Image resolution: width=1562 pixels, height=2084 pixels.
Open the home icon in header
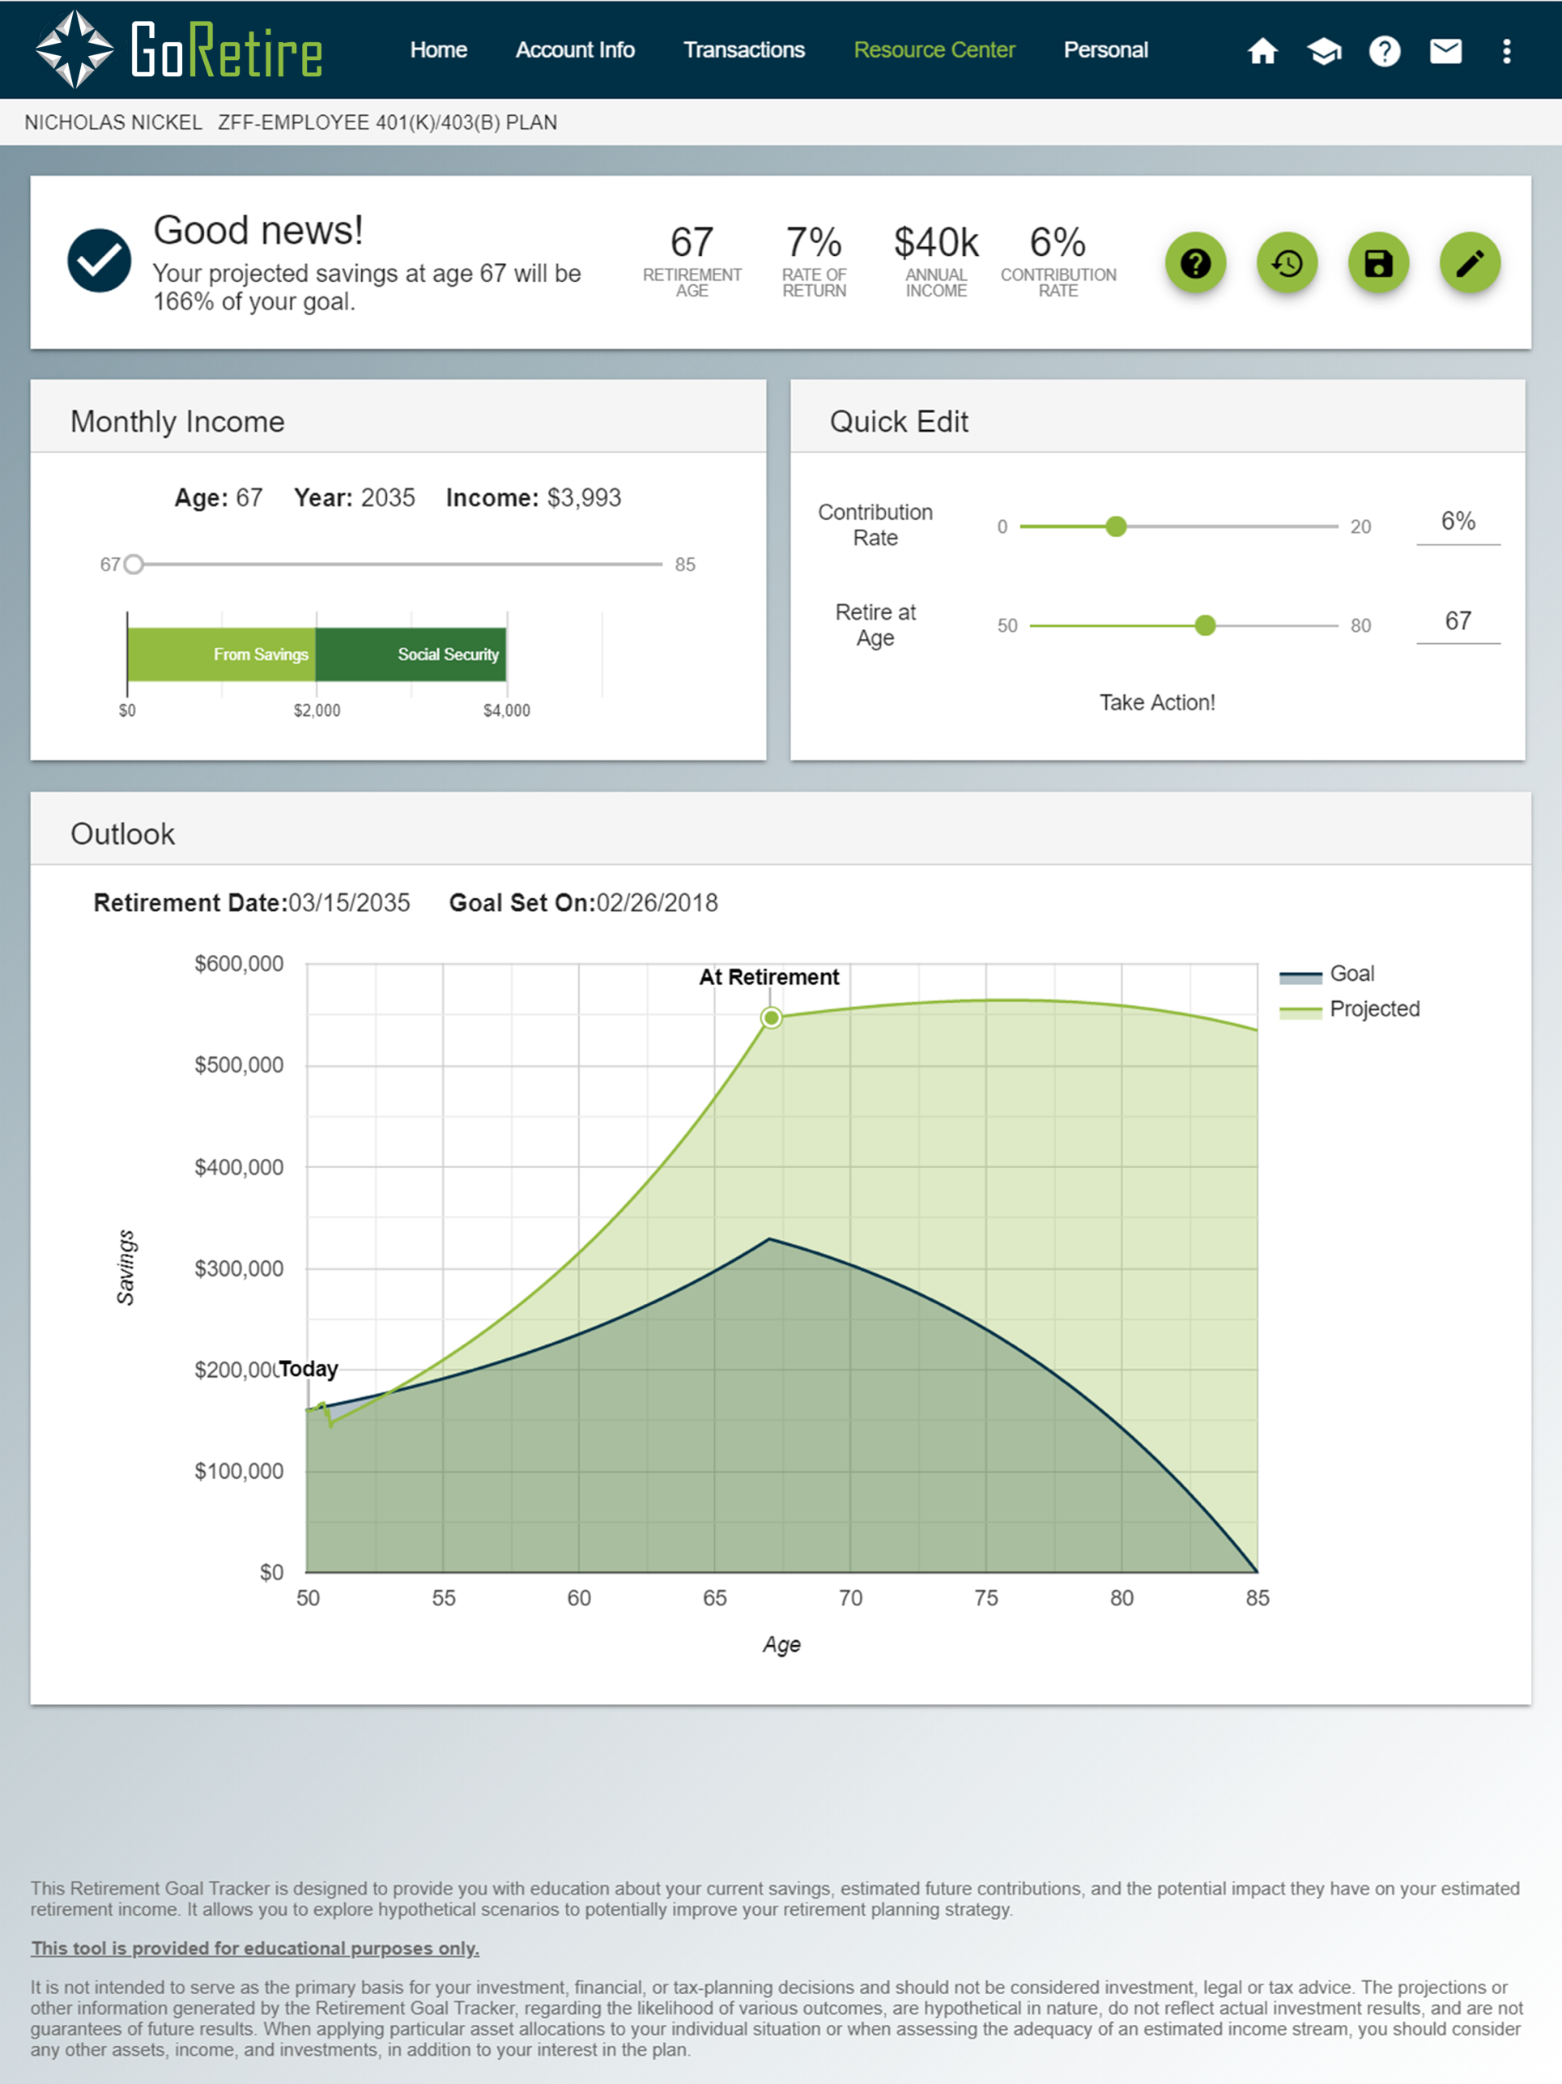pyautogui.click(x=1262, y=51)
